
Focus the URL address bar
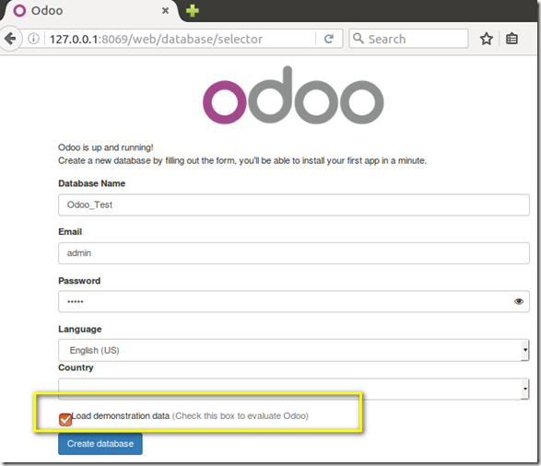(x=182, y=39)
